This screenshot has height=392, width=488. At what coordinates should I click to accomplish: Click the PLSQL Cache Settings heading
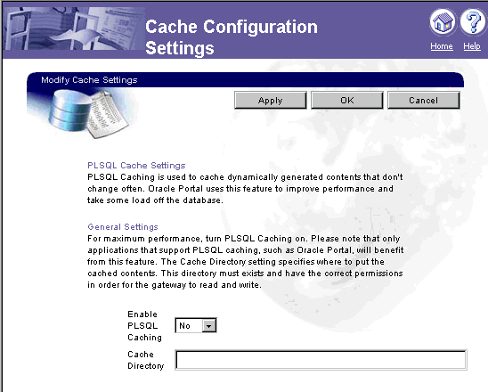[136, 166]
